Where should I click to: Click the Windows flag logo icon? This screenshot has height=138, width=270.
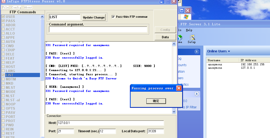click(x=186, y=17)
